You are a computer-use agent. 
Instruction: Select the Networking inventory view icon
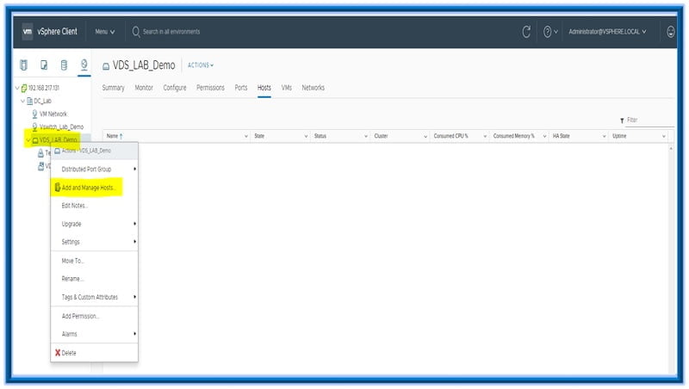tap(84, 65)
